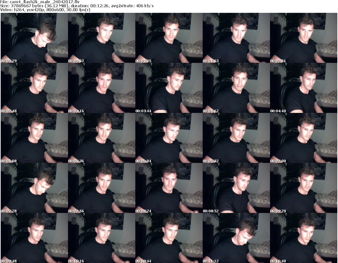This screenshot has height=263, width=338.
Task: Select the frame stamped 00:07:56
Action: [102, 188]
